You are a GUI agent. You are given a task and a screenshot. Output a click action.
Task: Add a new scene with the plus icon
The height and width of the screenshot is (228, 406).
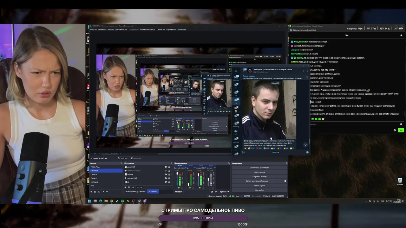[91, 192]
